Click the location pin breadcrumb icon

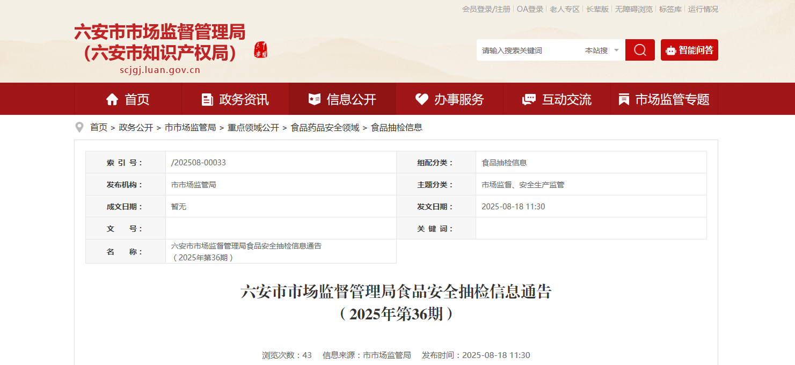(79, 127)
